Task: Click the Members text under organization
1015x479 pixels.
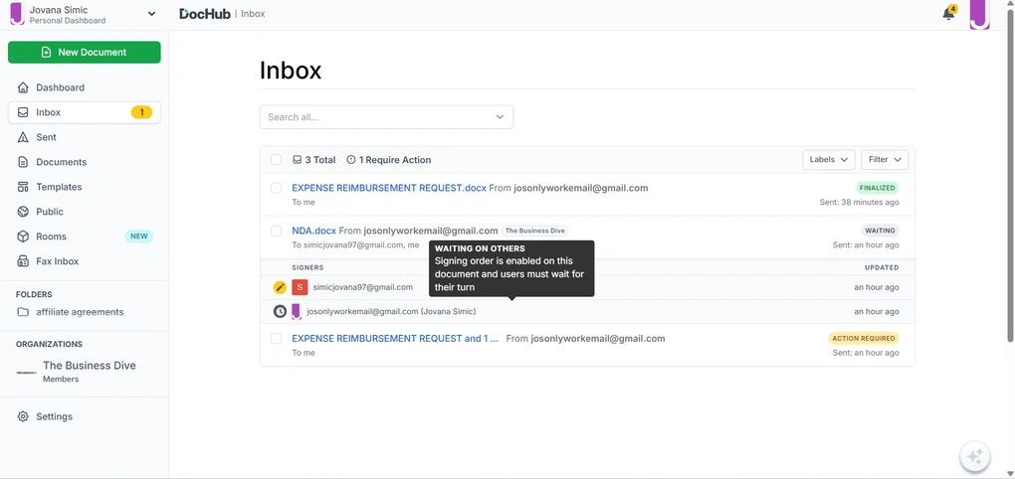Action: point(61,380)
